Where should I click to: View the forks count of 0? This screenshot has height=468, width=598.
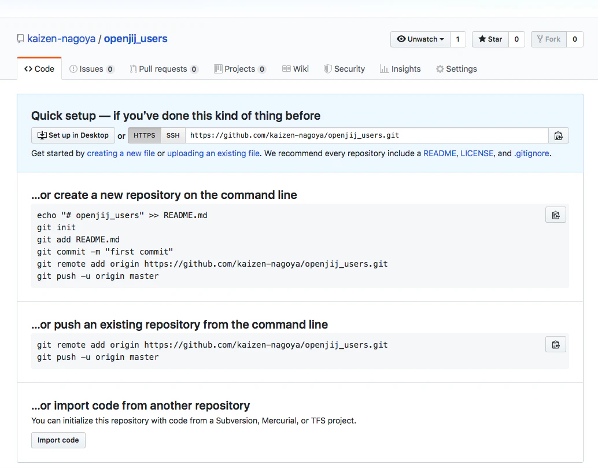coord(575,39)
